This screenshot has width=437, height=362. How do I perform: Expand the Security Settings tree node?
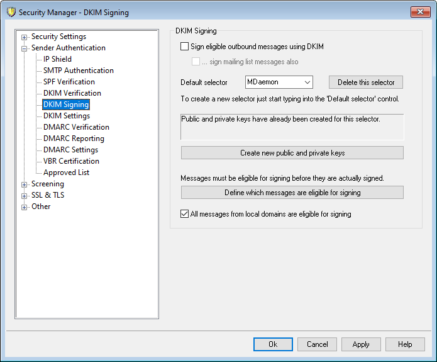(x=25, y=37)
